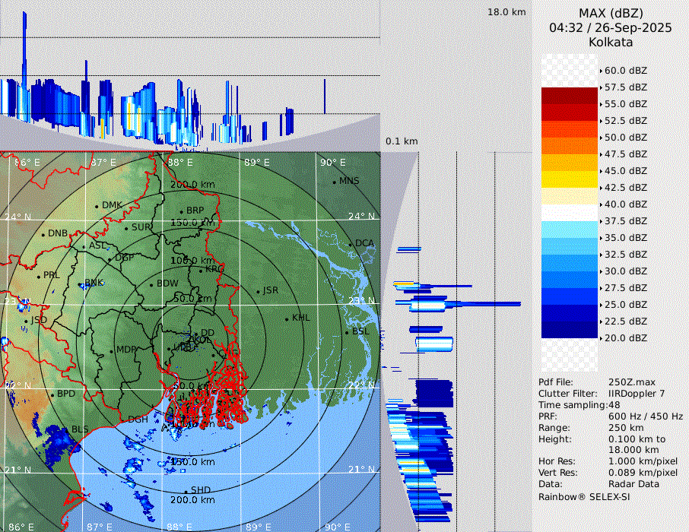Select the 200.0 km label north of BRP
Screen dimensions: 689x532
(192, 185)
